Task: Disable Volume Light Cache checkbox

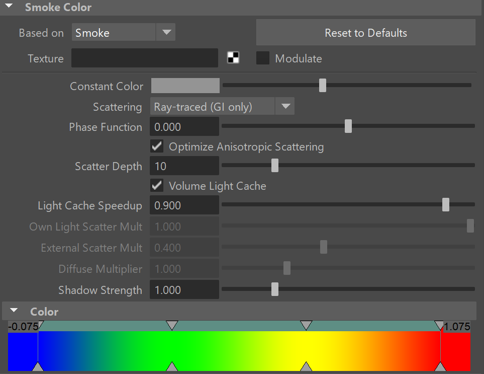Action: [x=157, y=185]
